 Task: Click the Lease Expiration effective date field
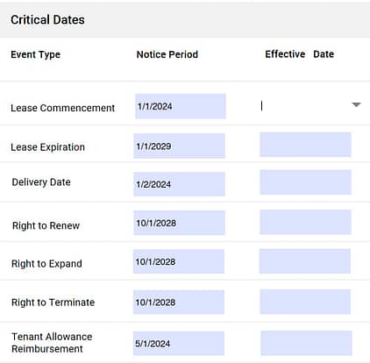click(x=305, y=145)
